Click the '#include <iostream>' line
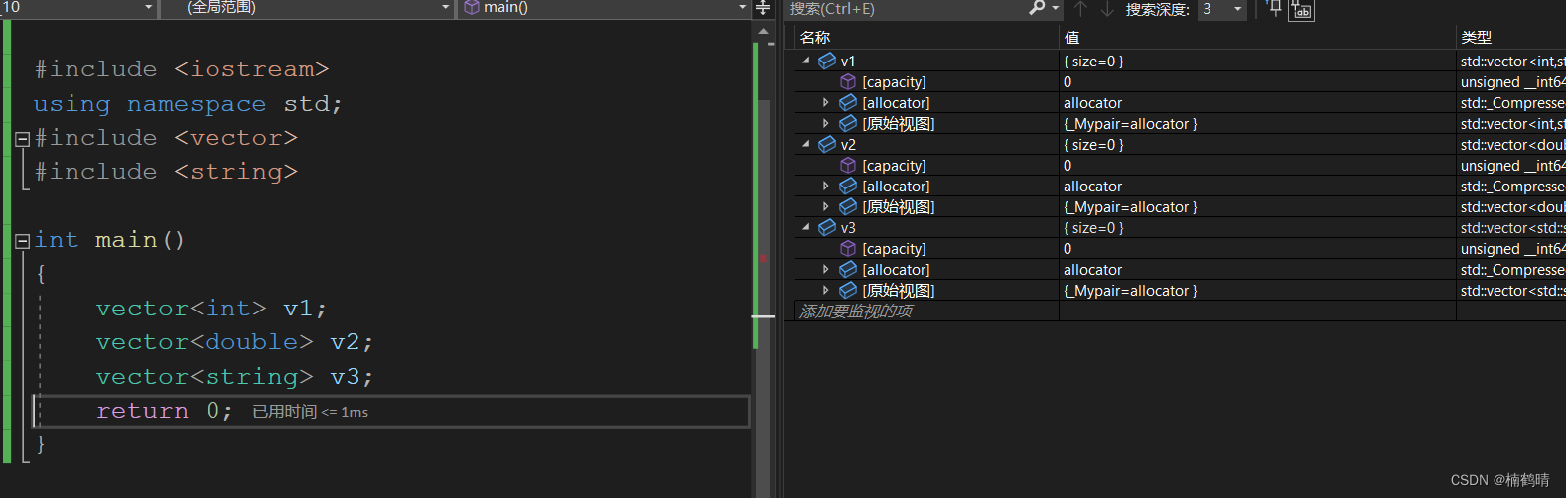 (182, 69)
